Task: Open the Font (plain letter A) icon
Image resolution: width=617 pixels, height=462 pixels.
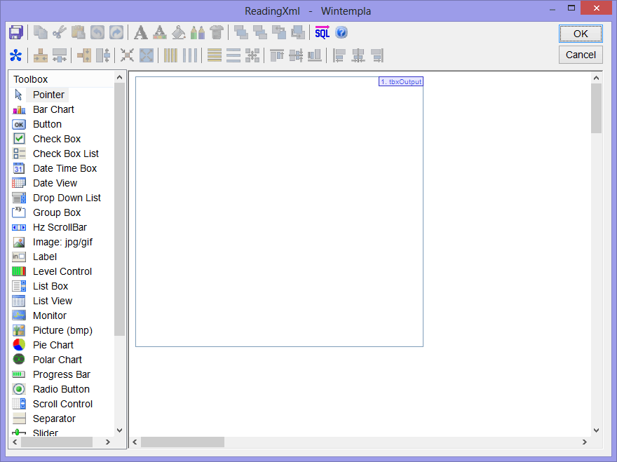Action: 140,33
